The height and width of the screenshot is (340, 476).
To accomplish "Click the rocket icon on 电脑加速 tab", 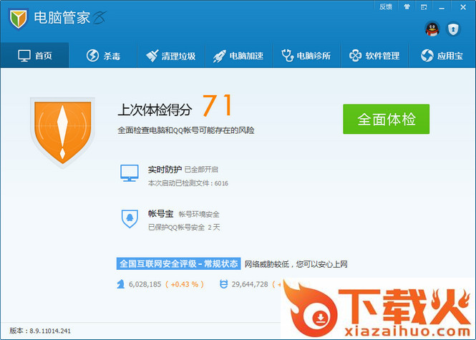I will pyautogui.click(x=219, y=56).
